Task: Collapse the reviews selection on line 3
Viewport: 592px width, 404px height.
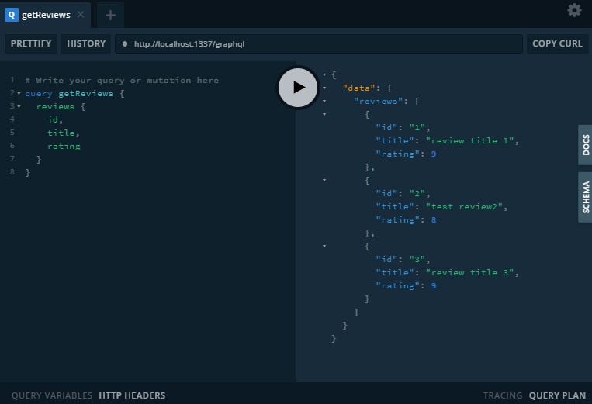Action: (x=19, y=106)
